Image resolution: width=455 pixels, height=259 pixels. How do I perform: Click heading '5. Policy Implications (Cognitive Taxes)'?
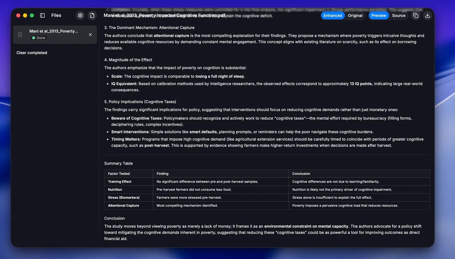(x=140, y=102)
